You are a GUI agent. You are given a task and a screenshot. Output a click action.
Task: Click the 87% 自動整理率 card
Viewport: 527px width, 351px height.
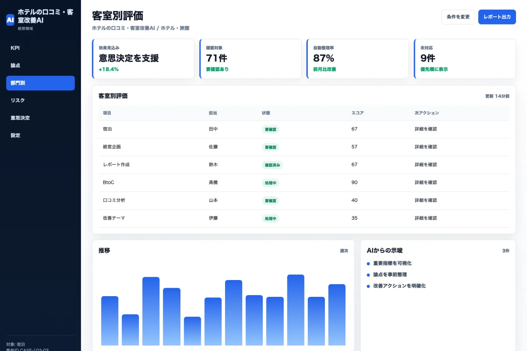coord(358,59)
